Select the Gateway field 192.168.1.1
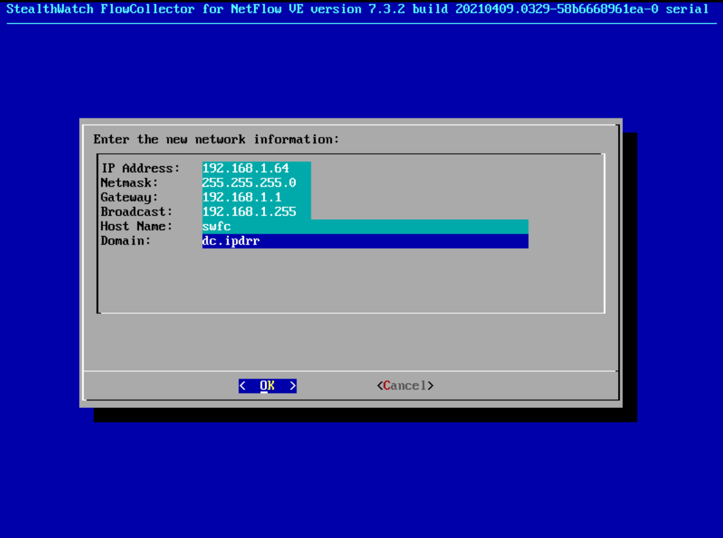 point(256,197)
